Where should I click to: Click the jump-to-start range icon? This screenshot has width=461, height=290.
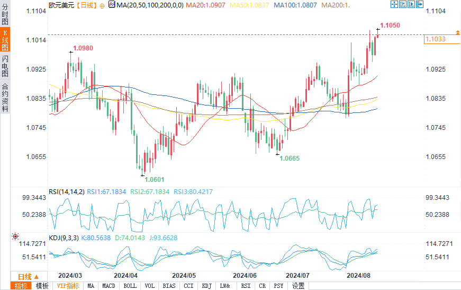tap(402, 4)
